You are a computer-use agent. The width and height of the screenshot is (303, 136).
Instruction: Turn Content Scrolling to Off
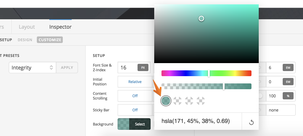pos(135,96)
